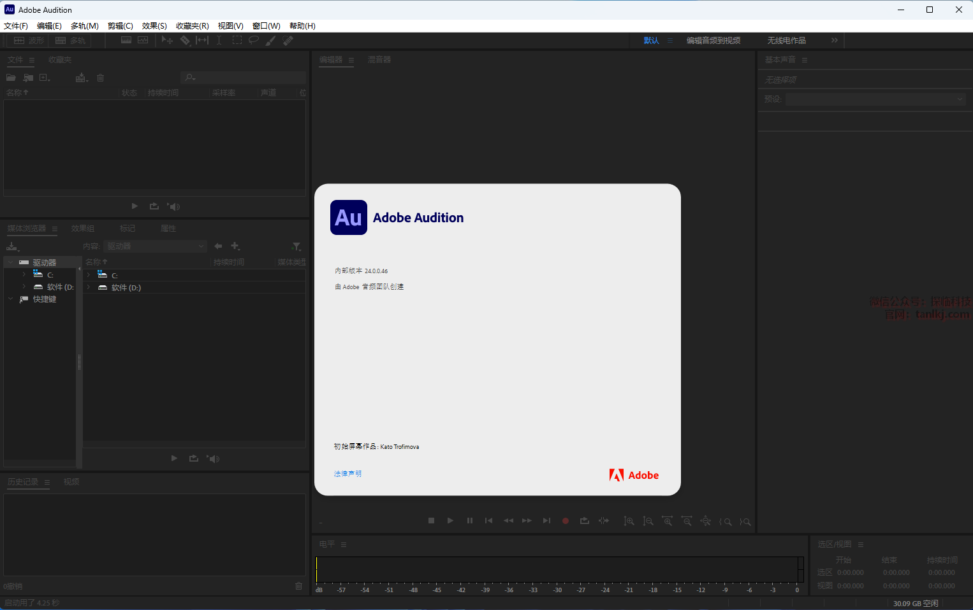Click the open-file folder icon in Files panel
The image size is (973, 610).
pyautogui.click(x=11, y=78)
